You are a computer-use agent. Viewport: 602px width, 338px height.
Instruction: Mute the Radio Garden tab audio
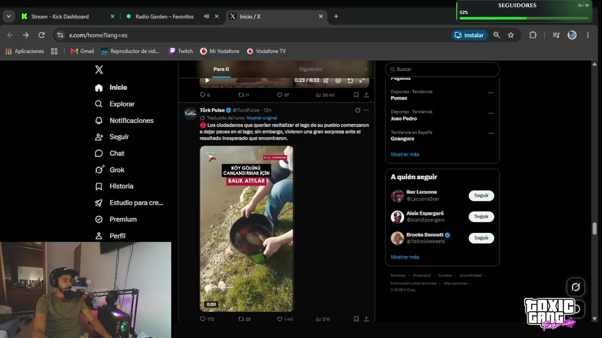(x=206, y=16)
